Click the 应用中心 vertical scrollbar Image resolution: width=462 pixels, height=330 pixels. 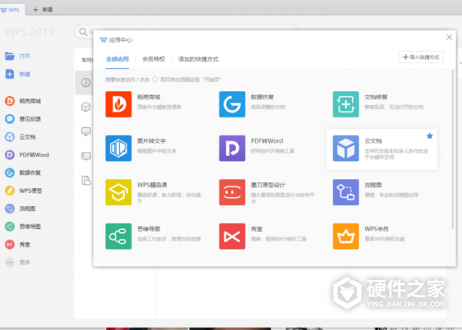tap(453, 150)
